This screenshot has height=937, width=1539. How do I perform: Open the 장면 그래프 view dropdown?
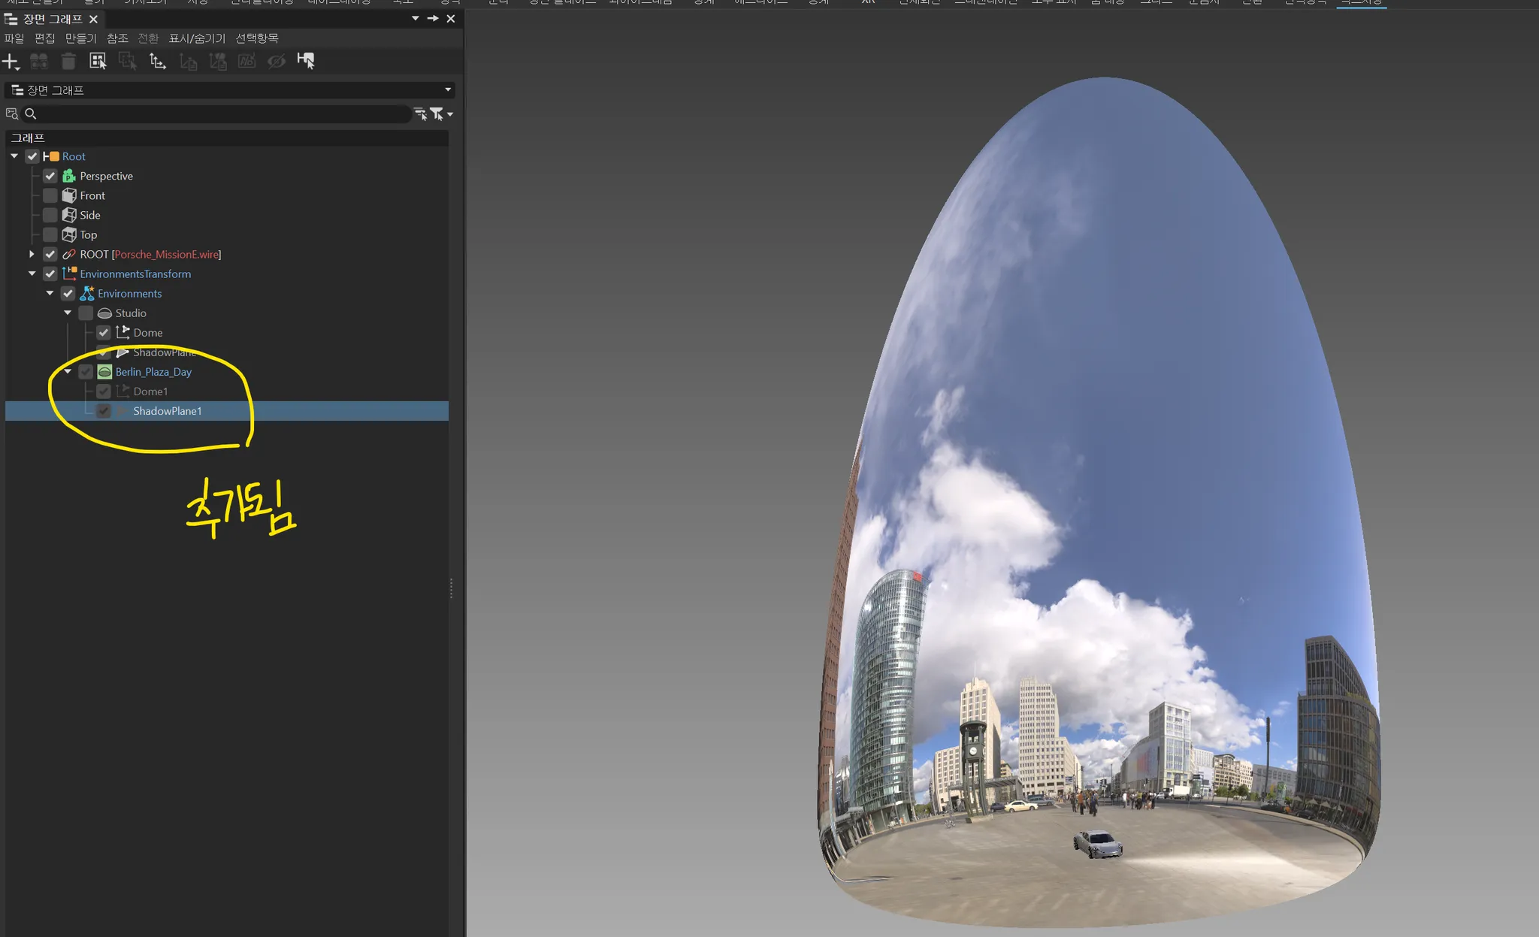[x=448, y=90]
